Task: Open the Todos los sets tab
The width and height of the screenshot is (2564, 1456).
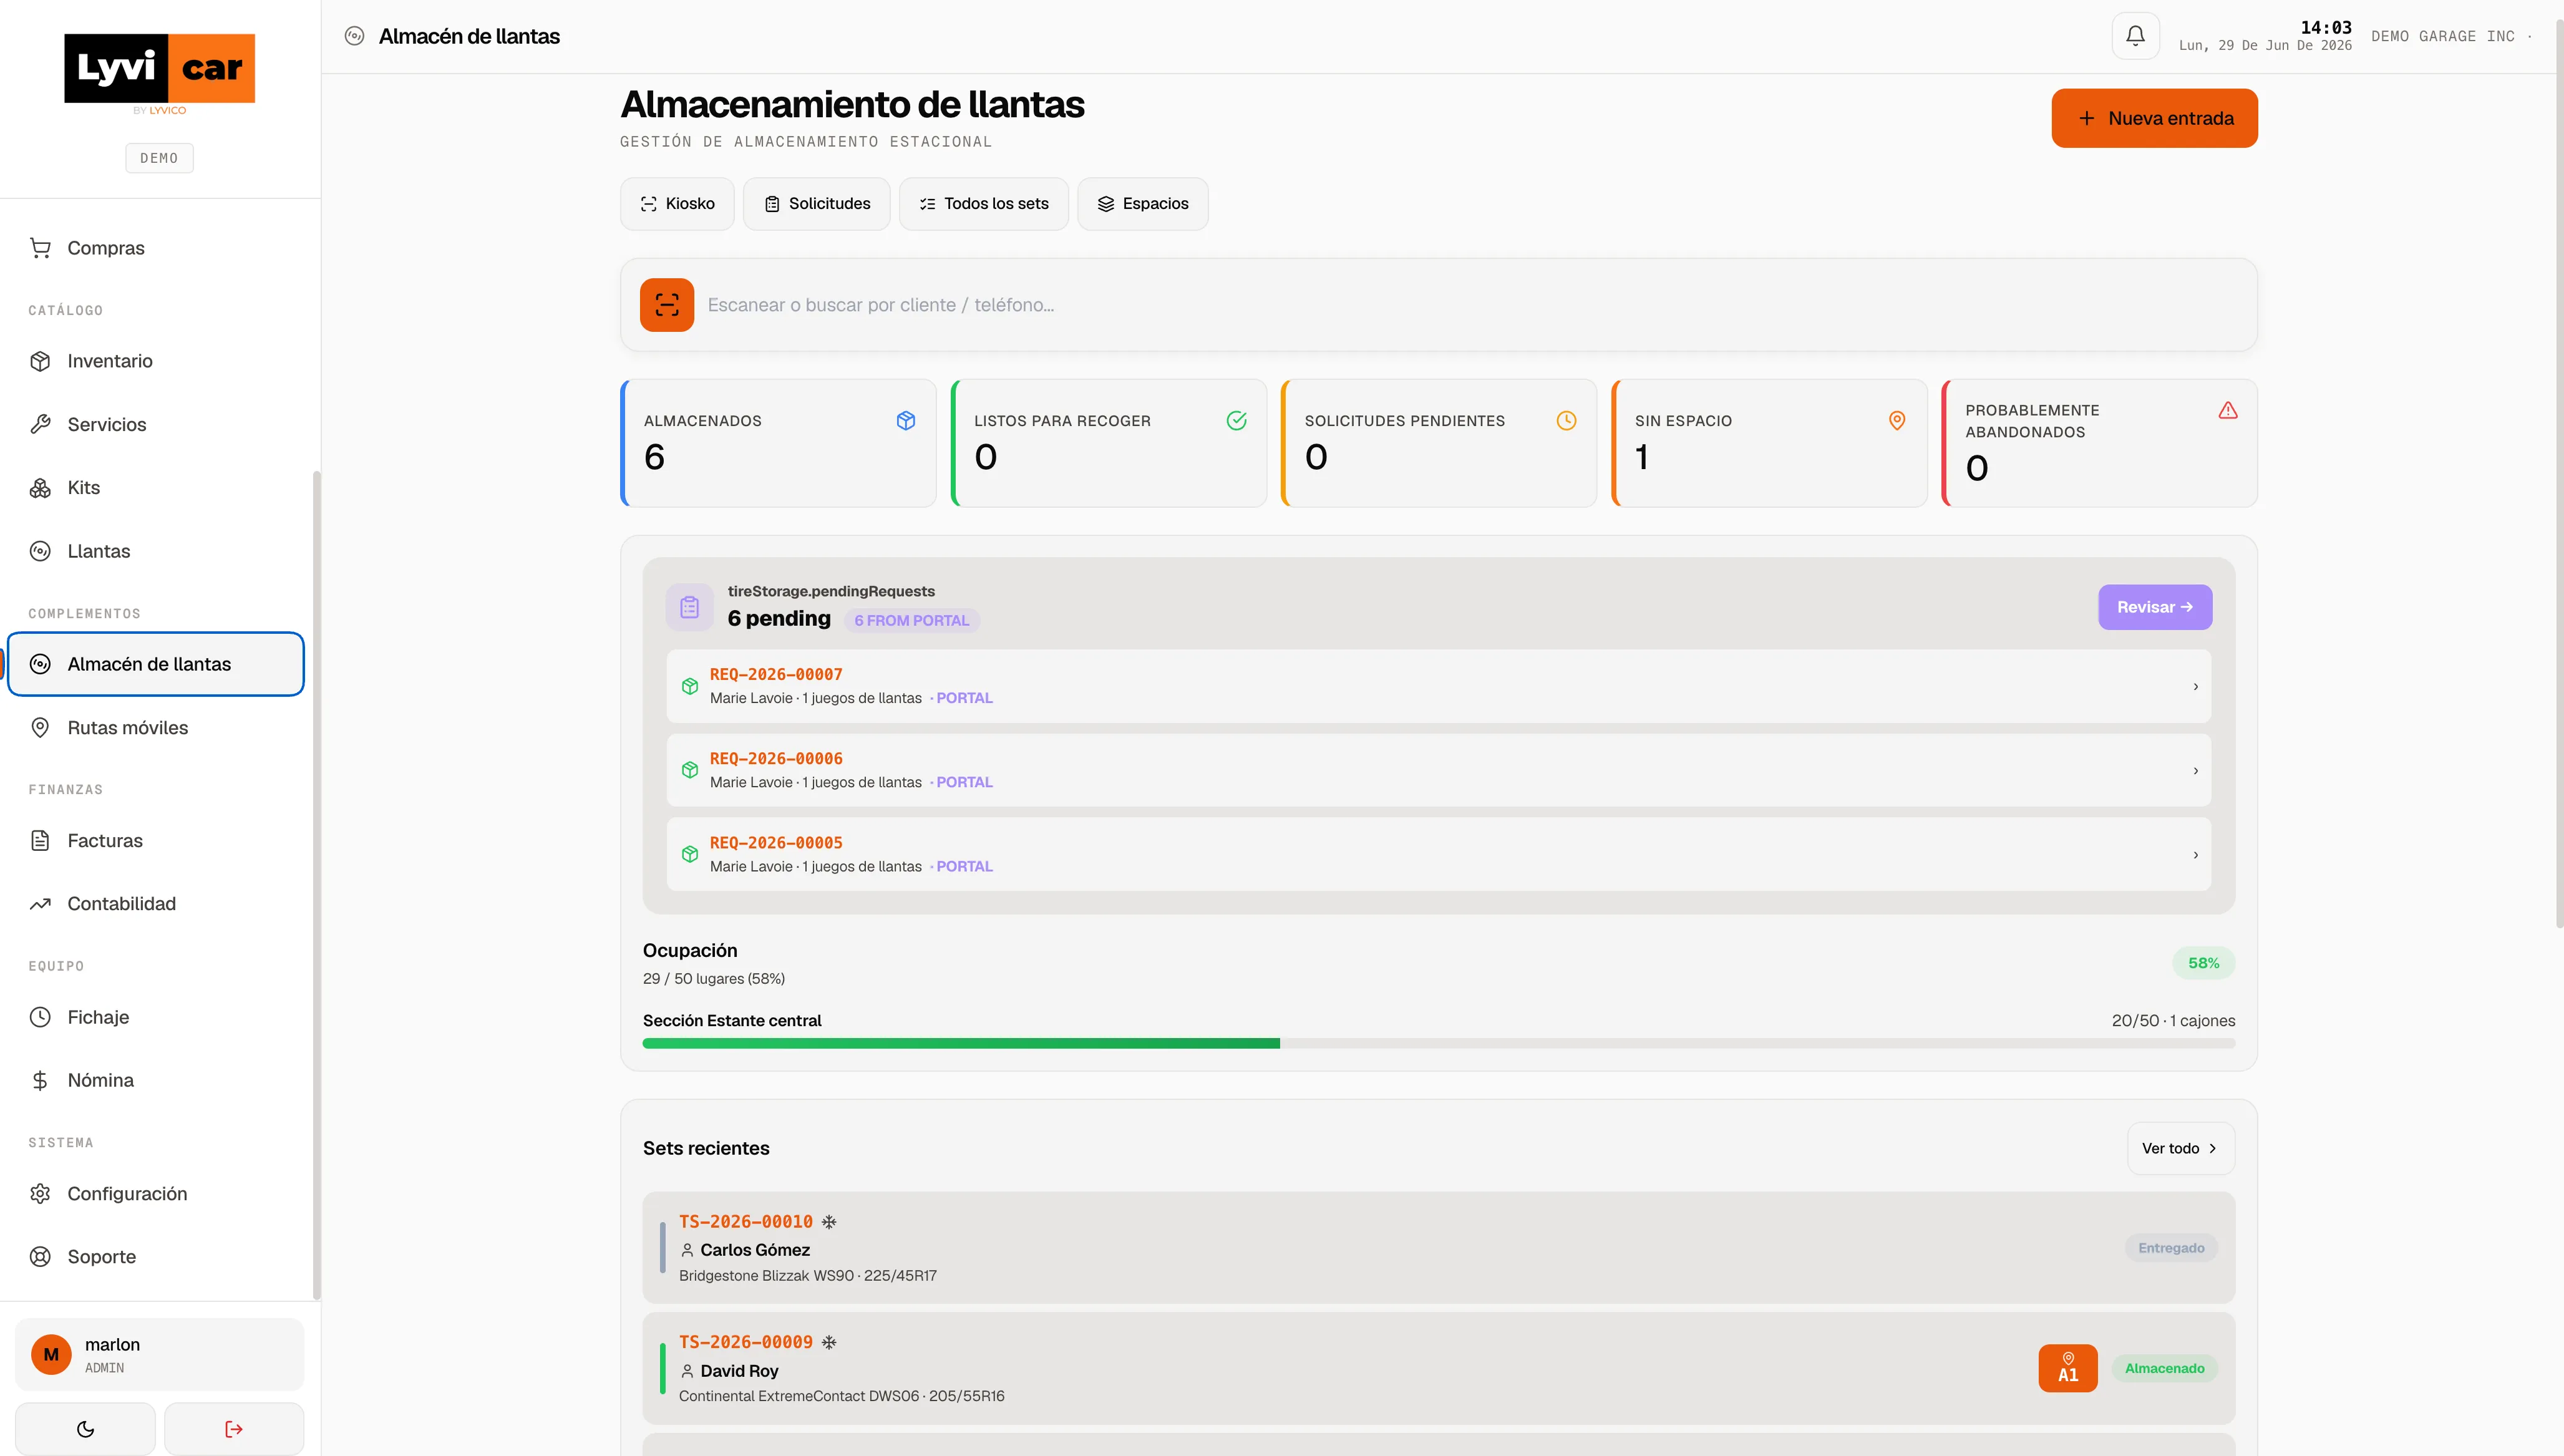Action: tap(984, 204)
